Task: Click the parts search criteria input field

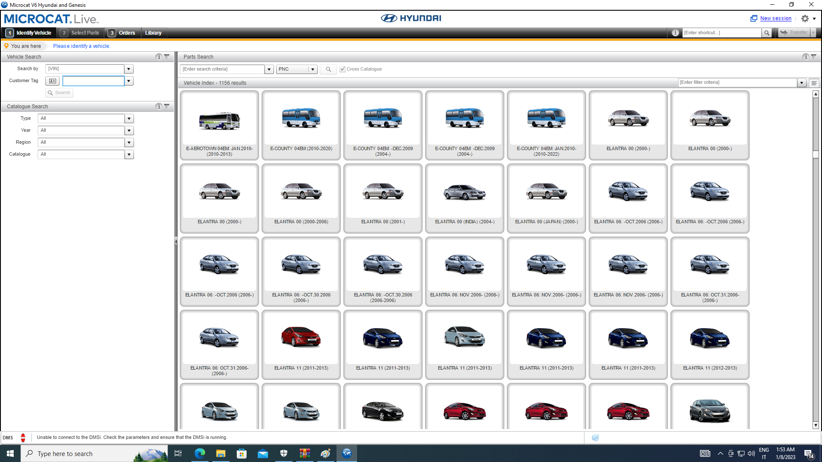Action: [x=223, y=69]
